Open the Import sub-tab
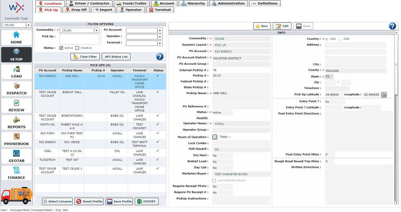Image resolution: width=401 pixels, height=212 pixels. point(103,10)
